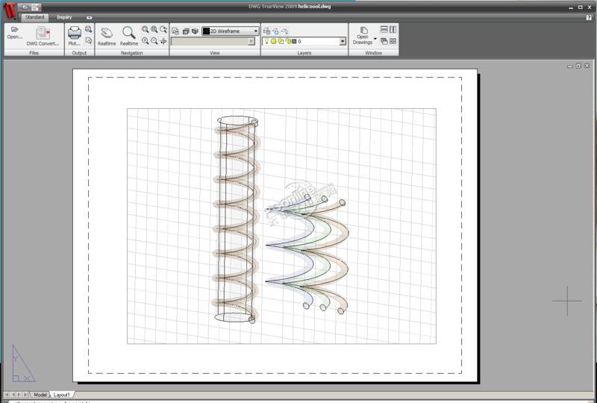Viewport: 597px width, 403px height.
Task: Cascade windows in the Window panel
Action: [x=384, y=41]
